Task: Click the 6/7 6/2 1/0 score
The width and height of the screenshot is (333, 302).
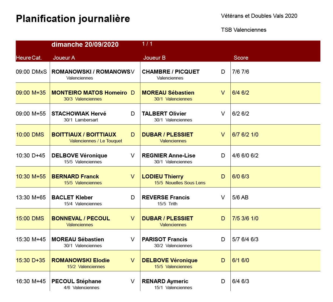Action: tap(245, 135)
